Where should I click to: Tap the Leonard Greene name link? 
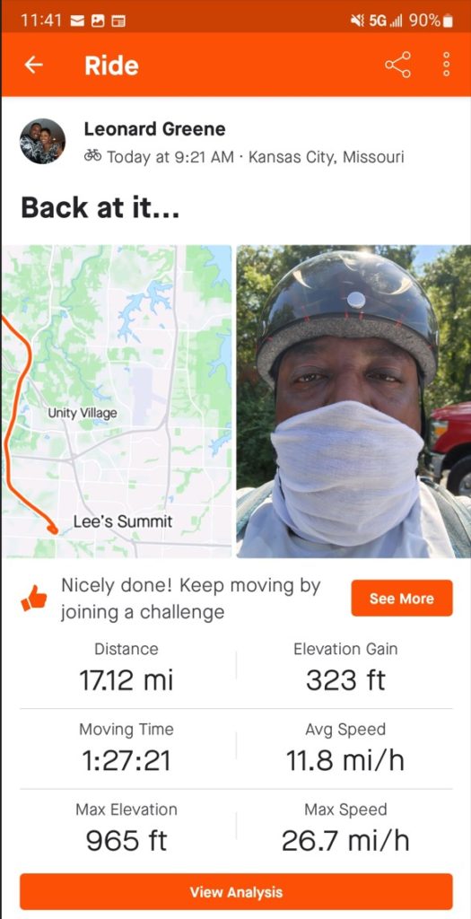pyautogui.click(x=154, y=129)
